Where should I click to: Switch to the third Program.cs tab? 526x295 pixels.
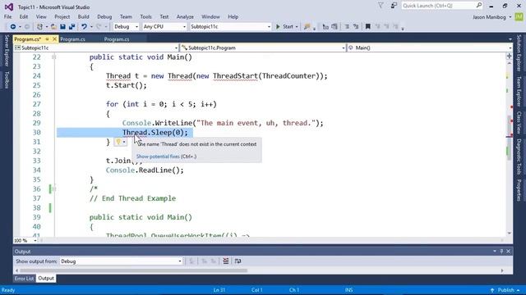117,39
